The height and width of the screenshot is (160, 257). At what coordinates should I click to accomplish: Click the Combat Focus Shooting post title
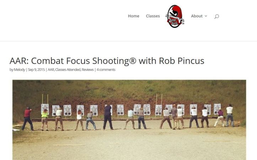coord(107,61)
